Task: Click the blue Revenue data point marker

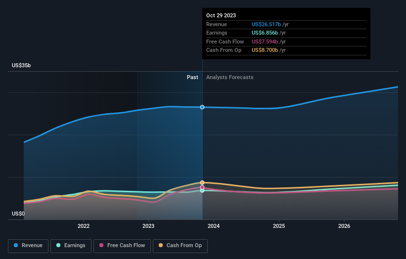Action: coord(202,107)
